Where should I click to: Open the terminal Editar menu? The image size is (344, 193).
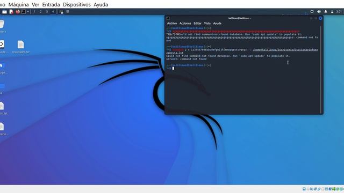(197, 23)
